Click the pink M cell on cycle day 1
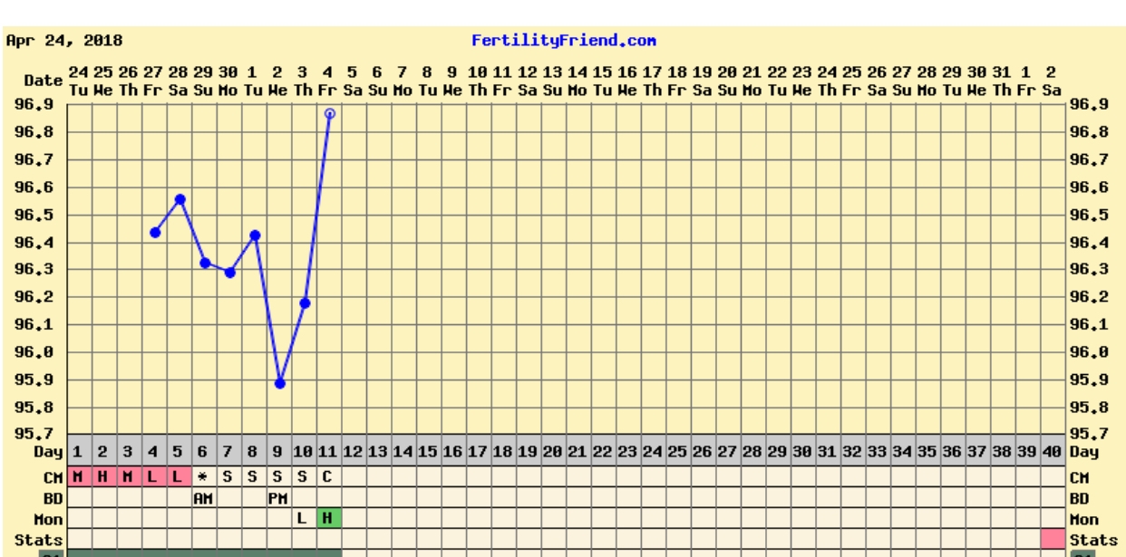The height and width of the screenshot is (557, 1126). [x=79, y=477]
